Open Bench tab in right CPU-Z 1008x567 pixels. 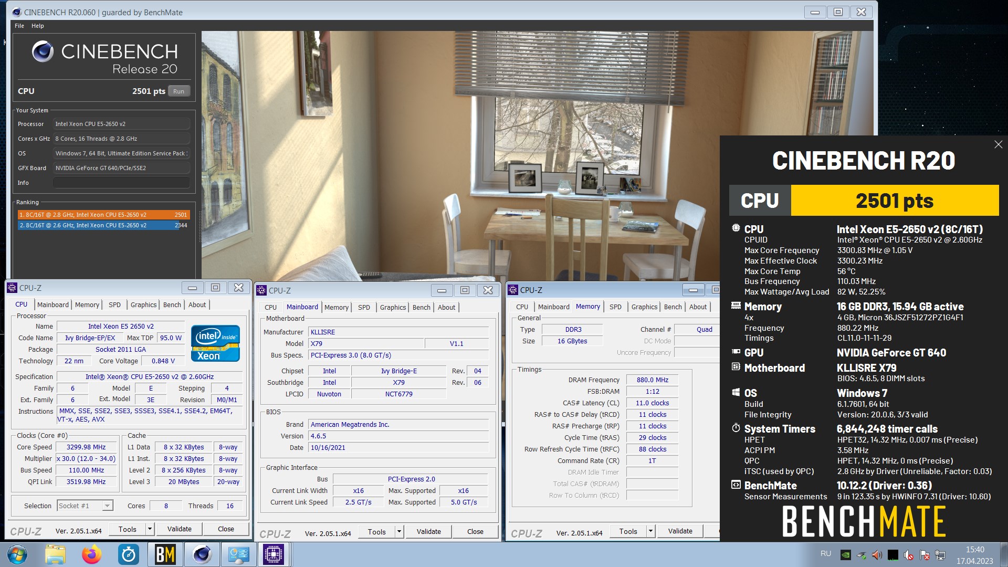(673, 307)
